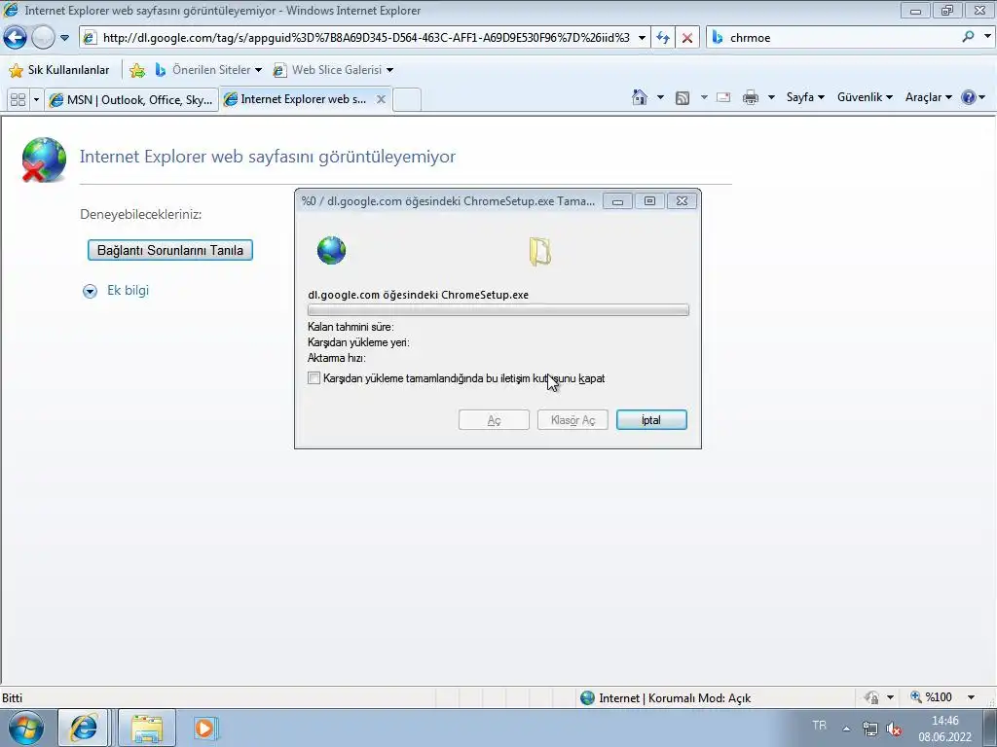Open the tab list dropdown arrow
The image size is (997, 747).
36,100
